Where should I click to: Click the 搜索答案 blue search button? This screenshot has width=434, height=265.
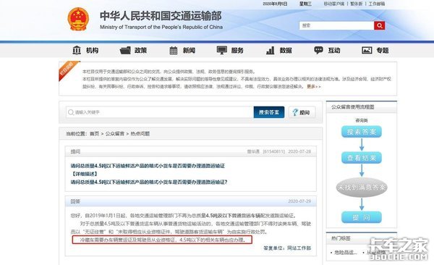coord(269,112)
